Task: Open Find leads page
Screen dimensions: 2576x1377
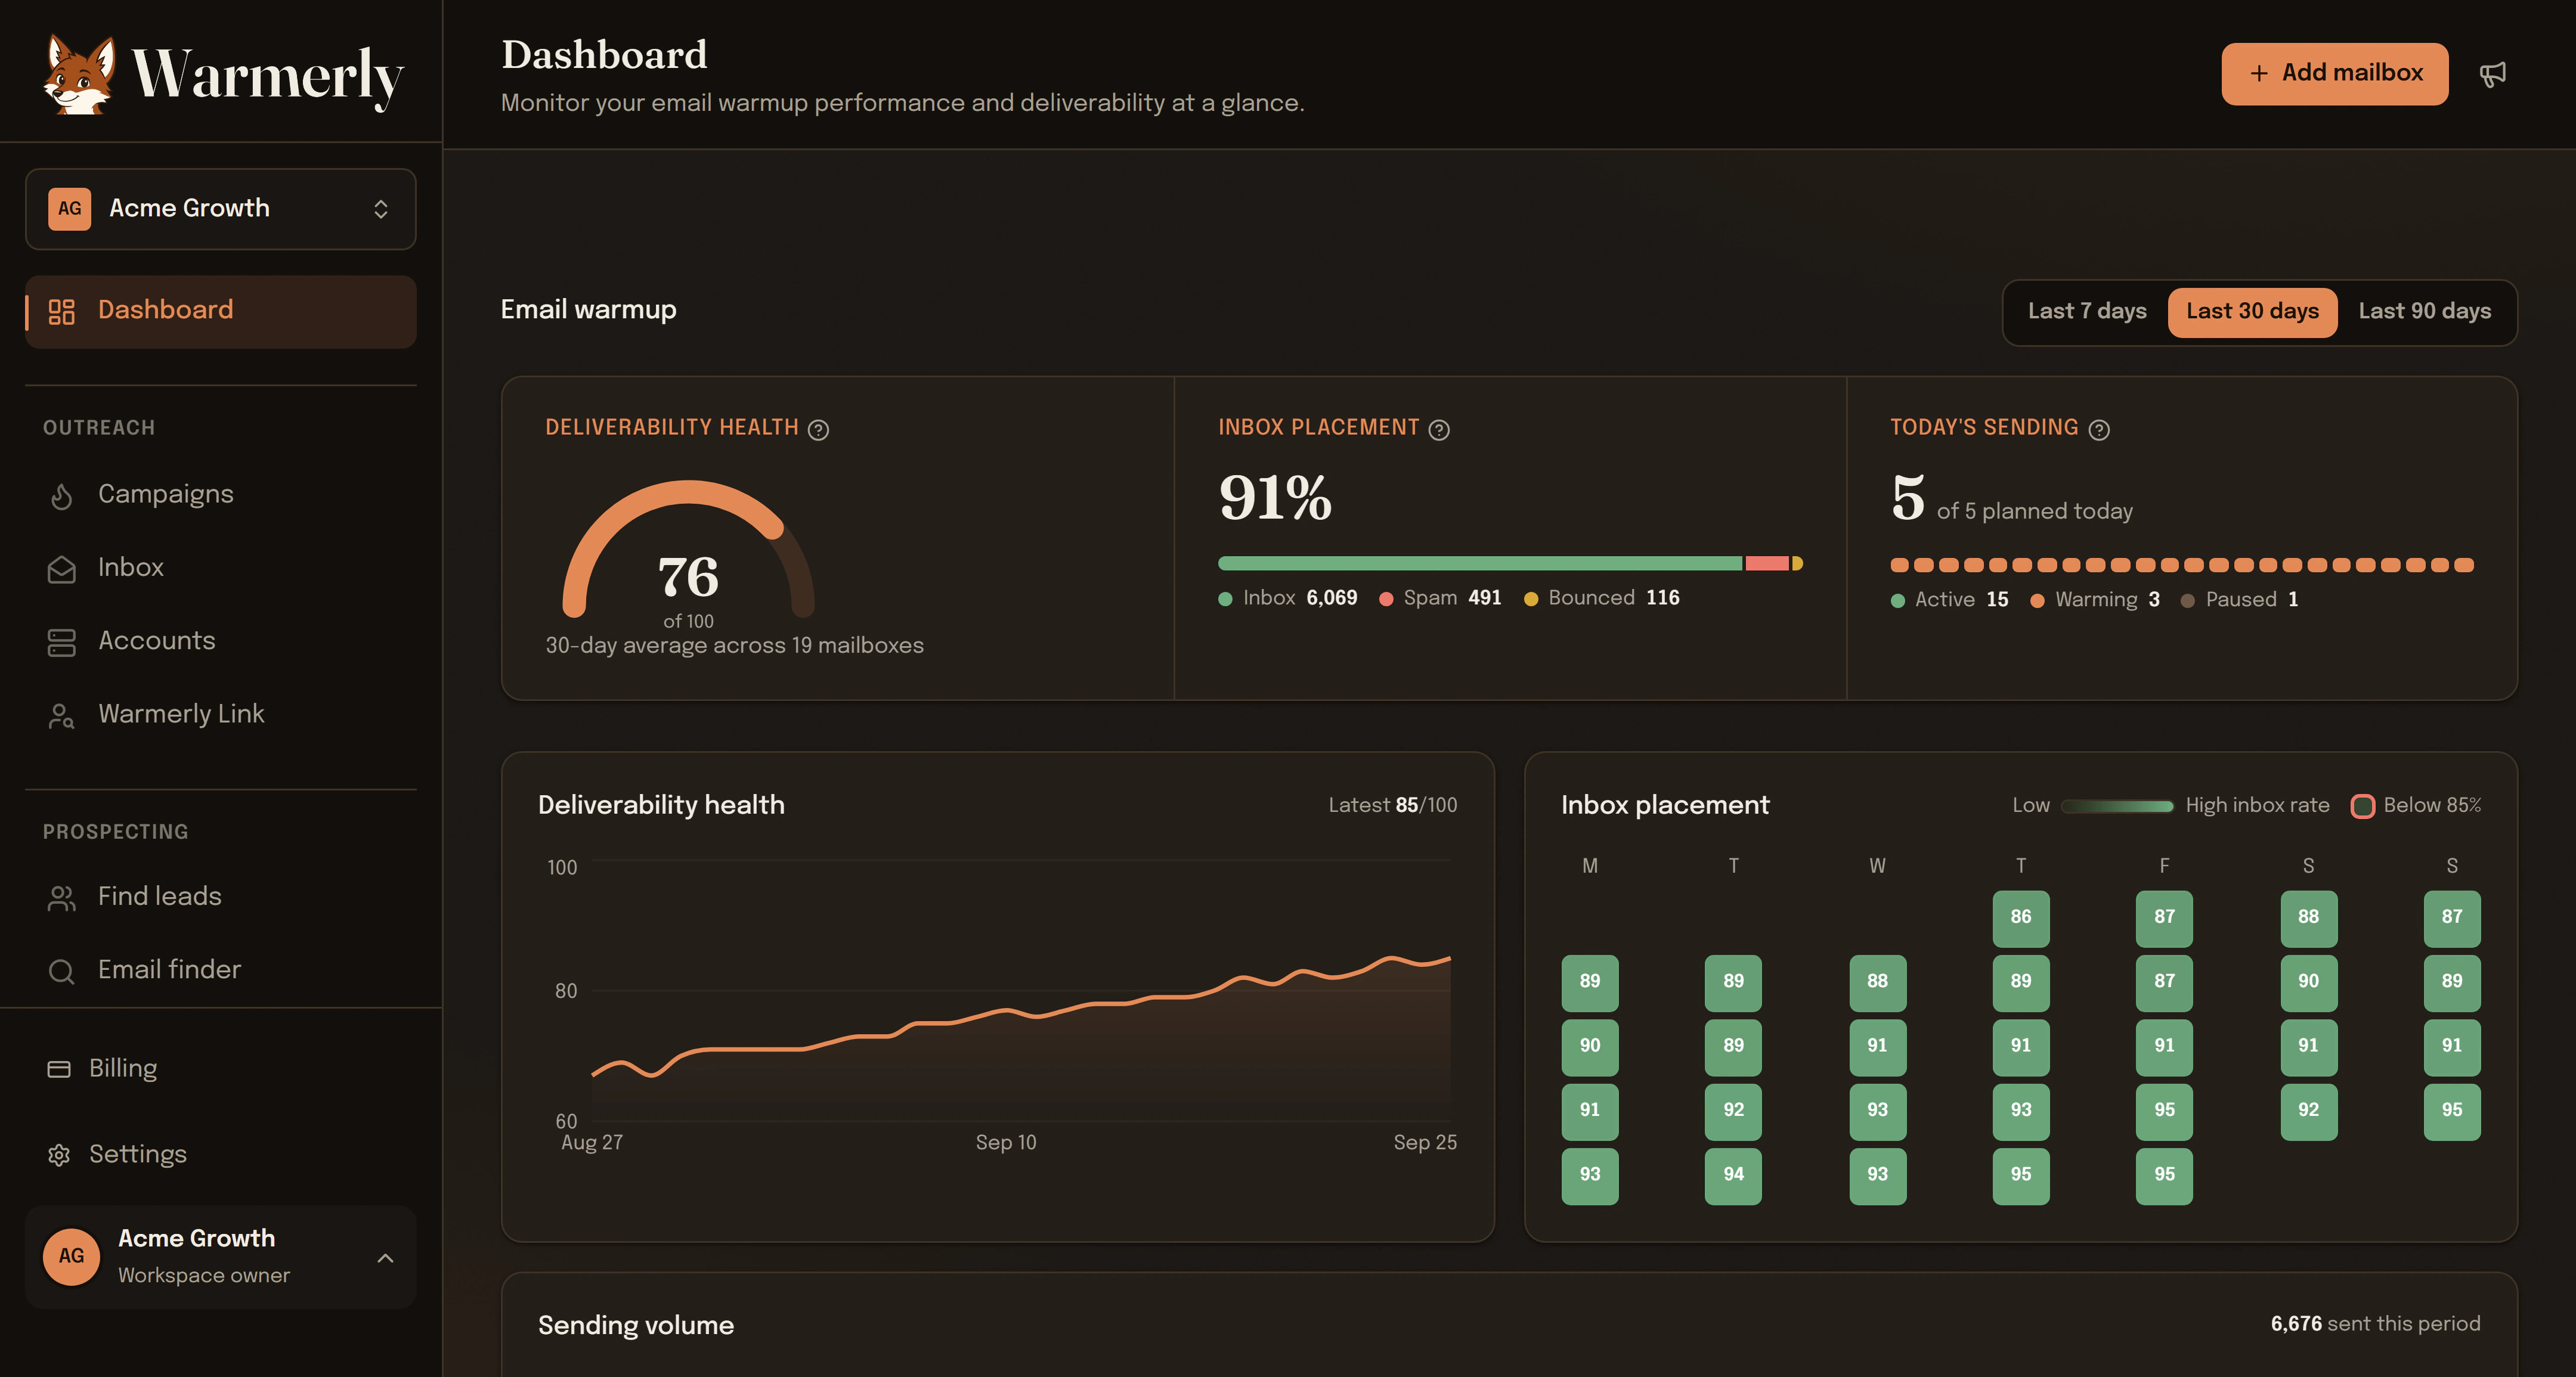Action: 220,897
